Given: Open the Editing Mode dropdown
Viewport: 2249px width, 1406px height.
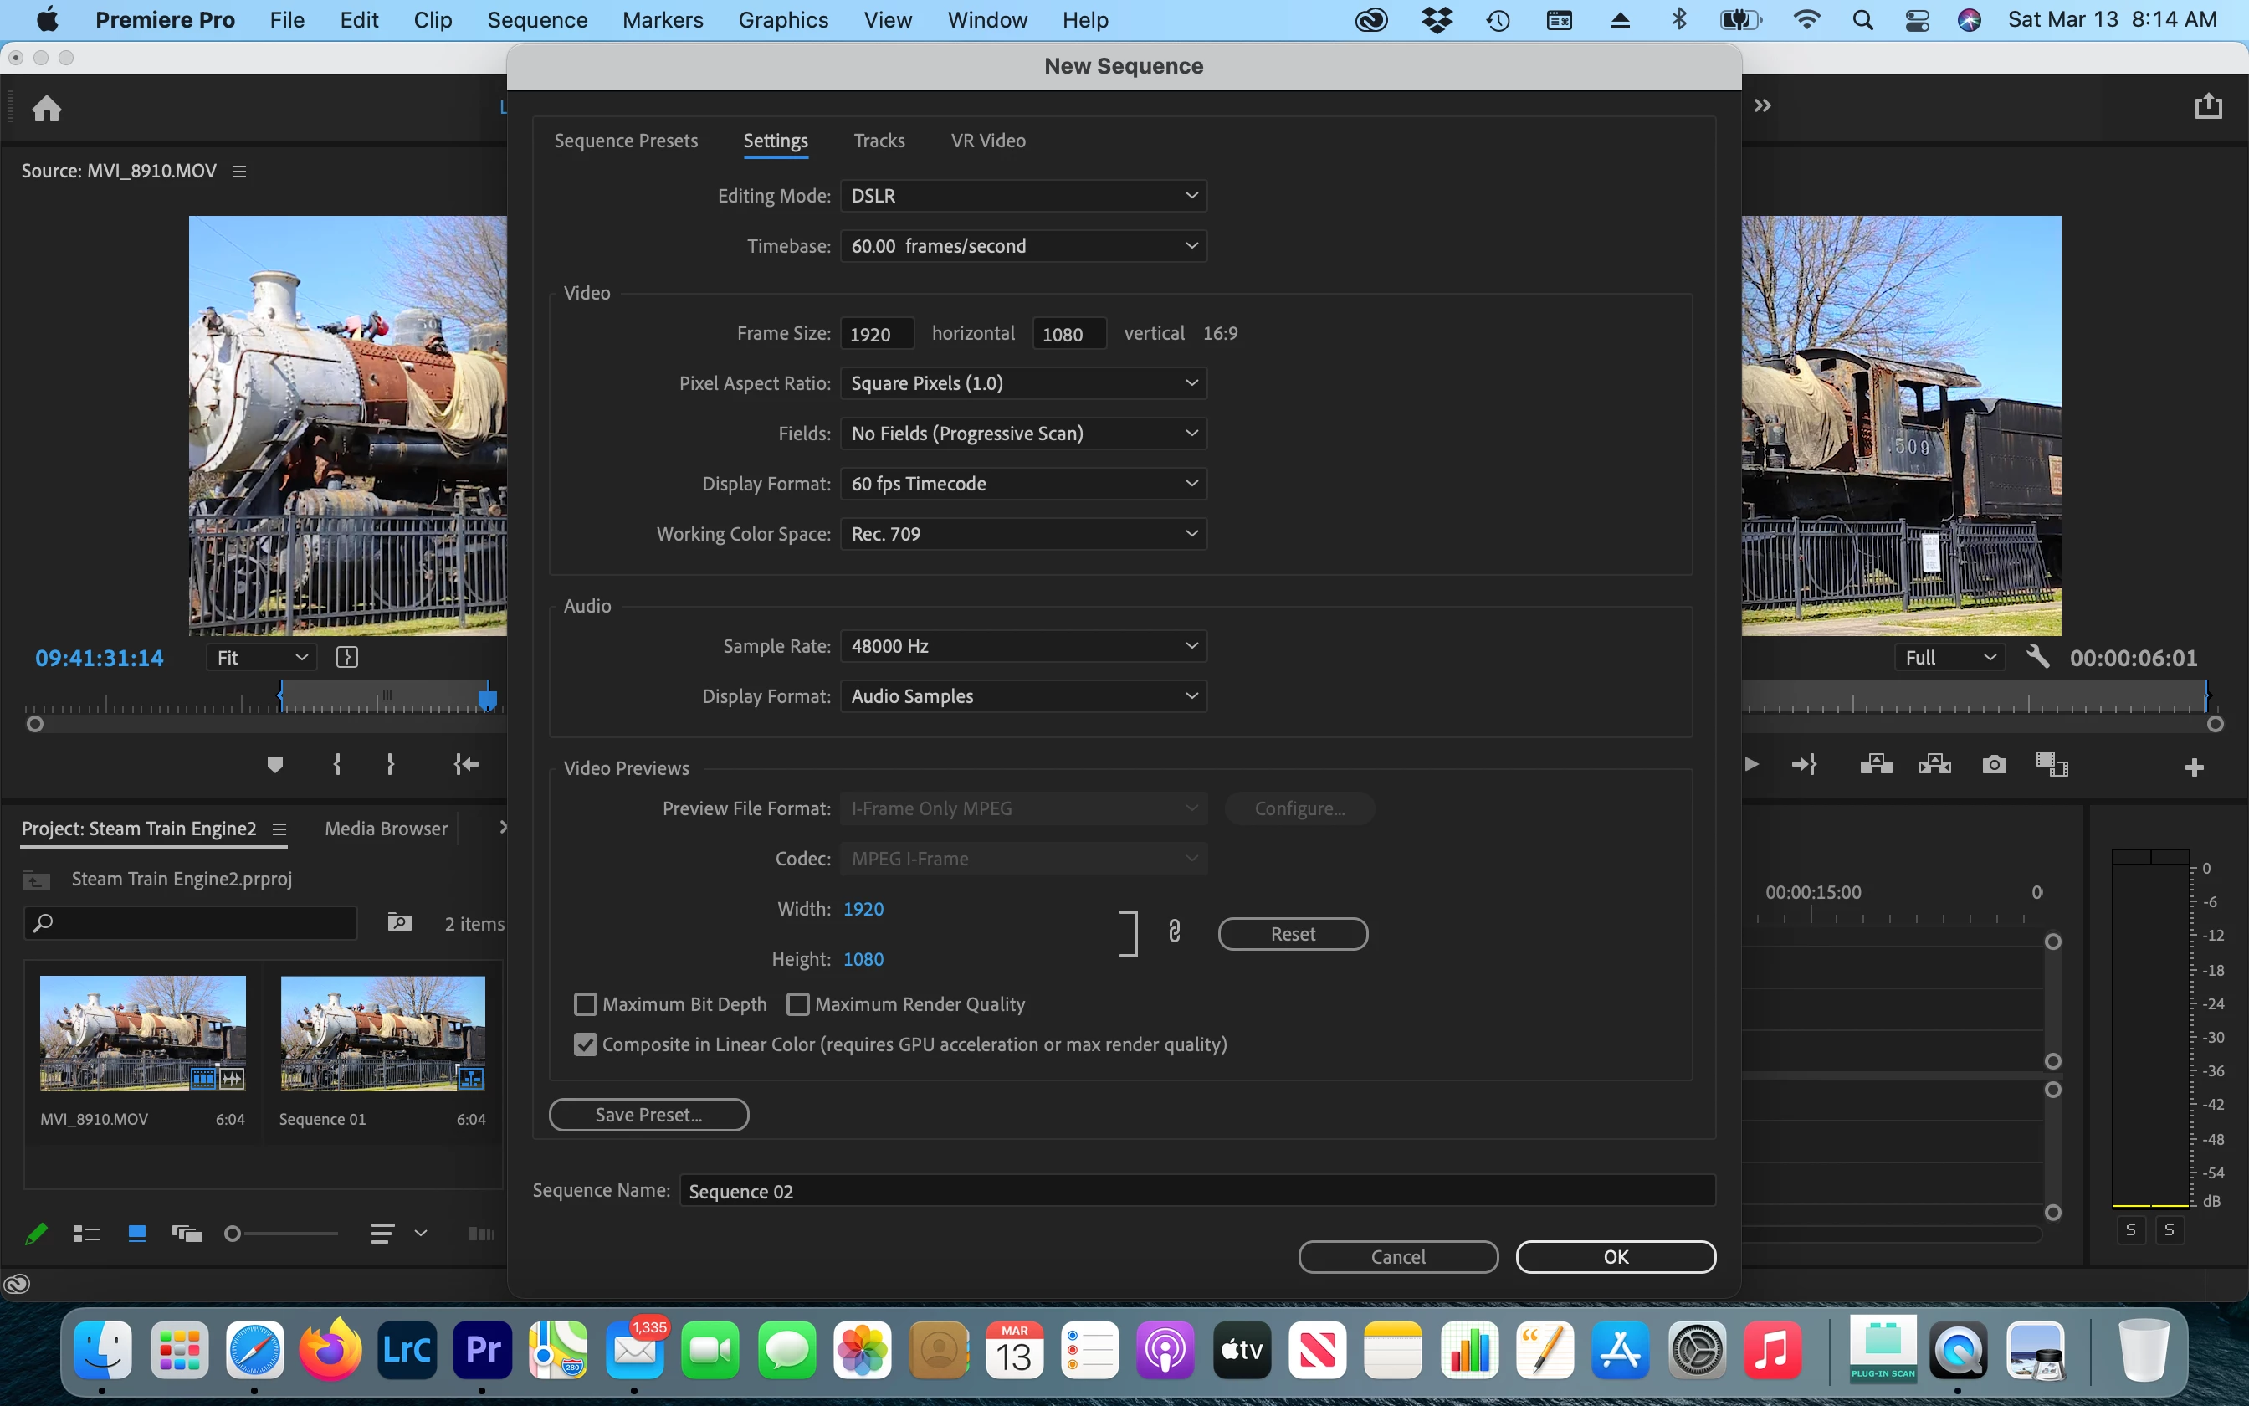Looking at the screenshot, I should [x=1022, y=195].
